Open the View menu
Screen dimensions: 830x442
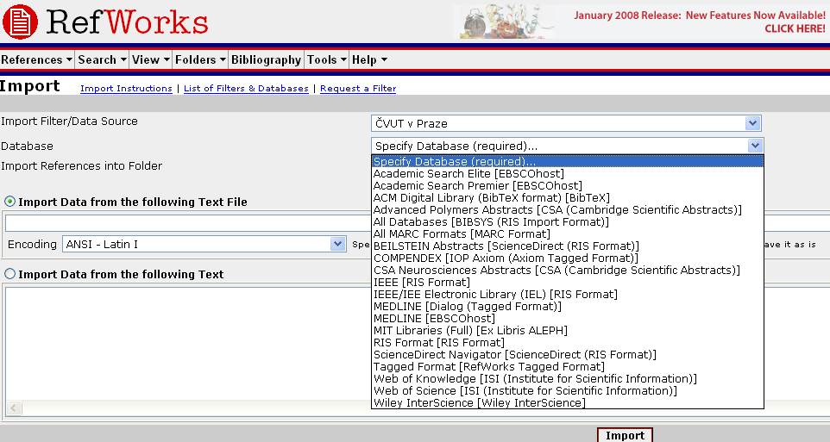pos(151,59)
